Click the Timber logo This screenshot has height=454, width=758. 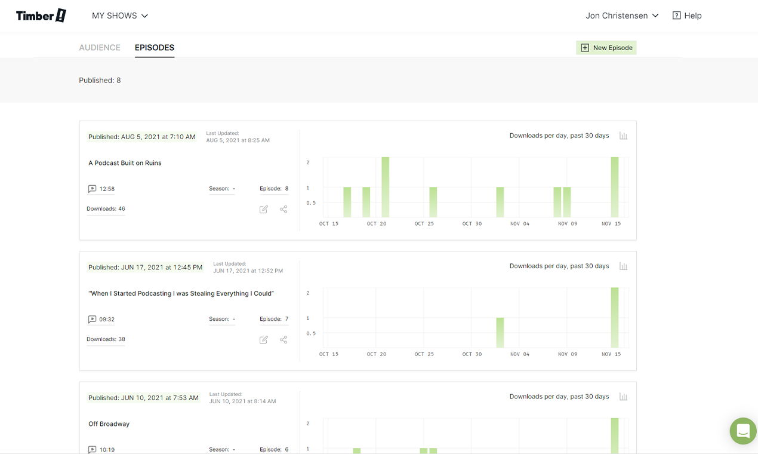pos(41,16)
